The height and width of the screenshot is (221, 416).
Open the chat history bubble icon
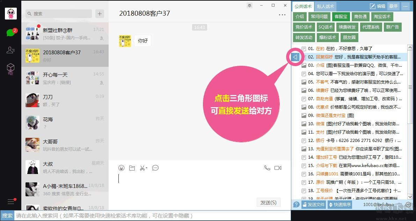point(155,168)
